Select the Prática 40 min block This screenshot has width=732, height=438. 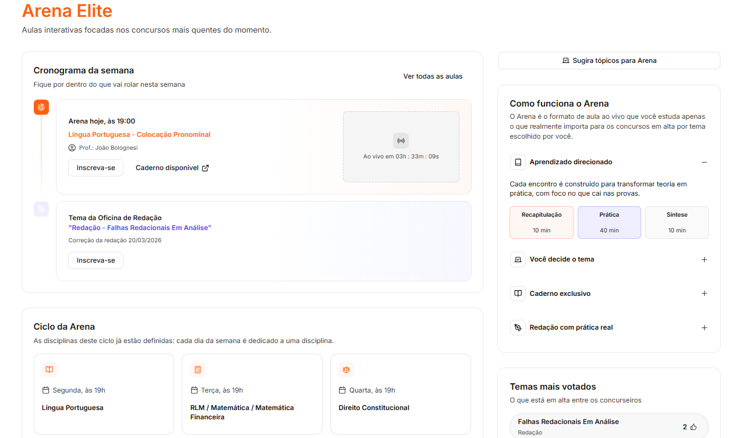point(609,222)
